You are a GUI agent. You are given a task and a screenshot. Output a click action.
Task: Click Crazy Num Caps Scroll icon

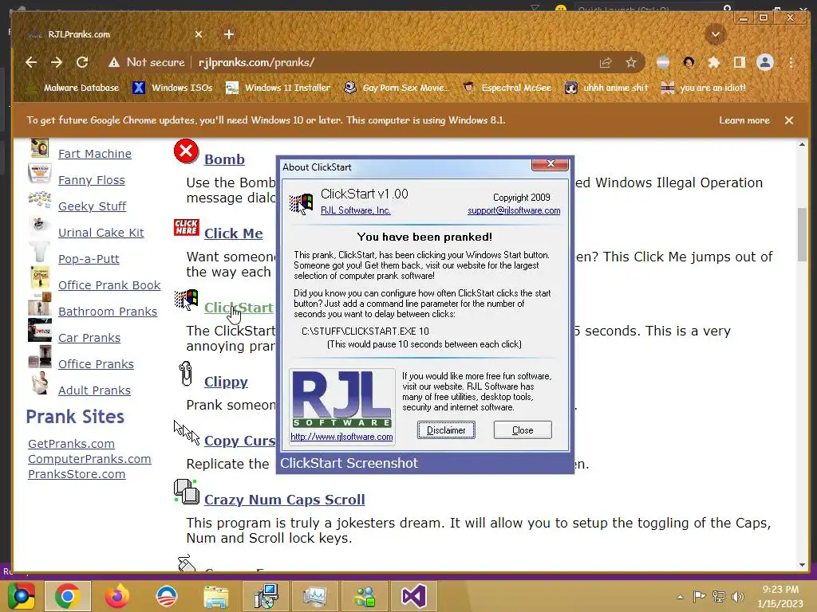pos(187,492)
